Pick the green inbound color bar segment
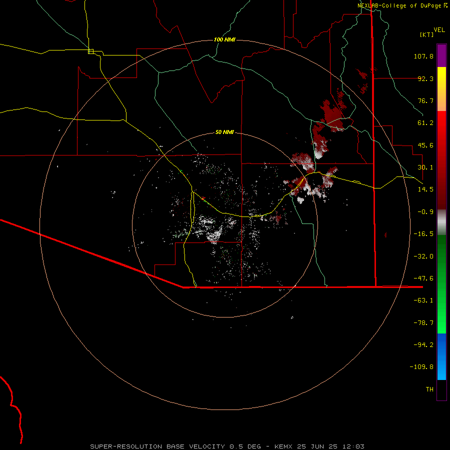450x450 pixels. point(441,284)
